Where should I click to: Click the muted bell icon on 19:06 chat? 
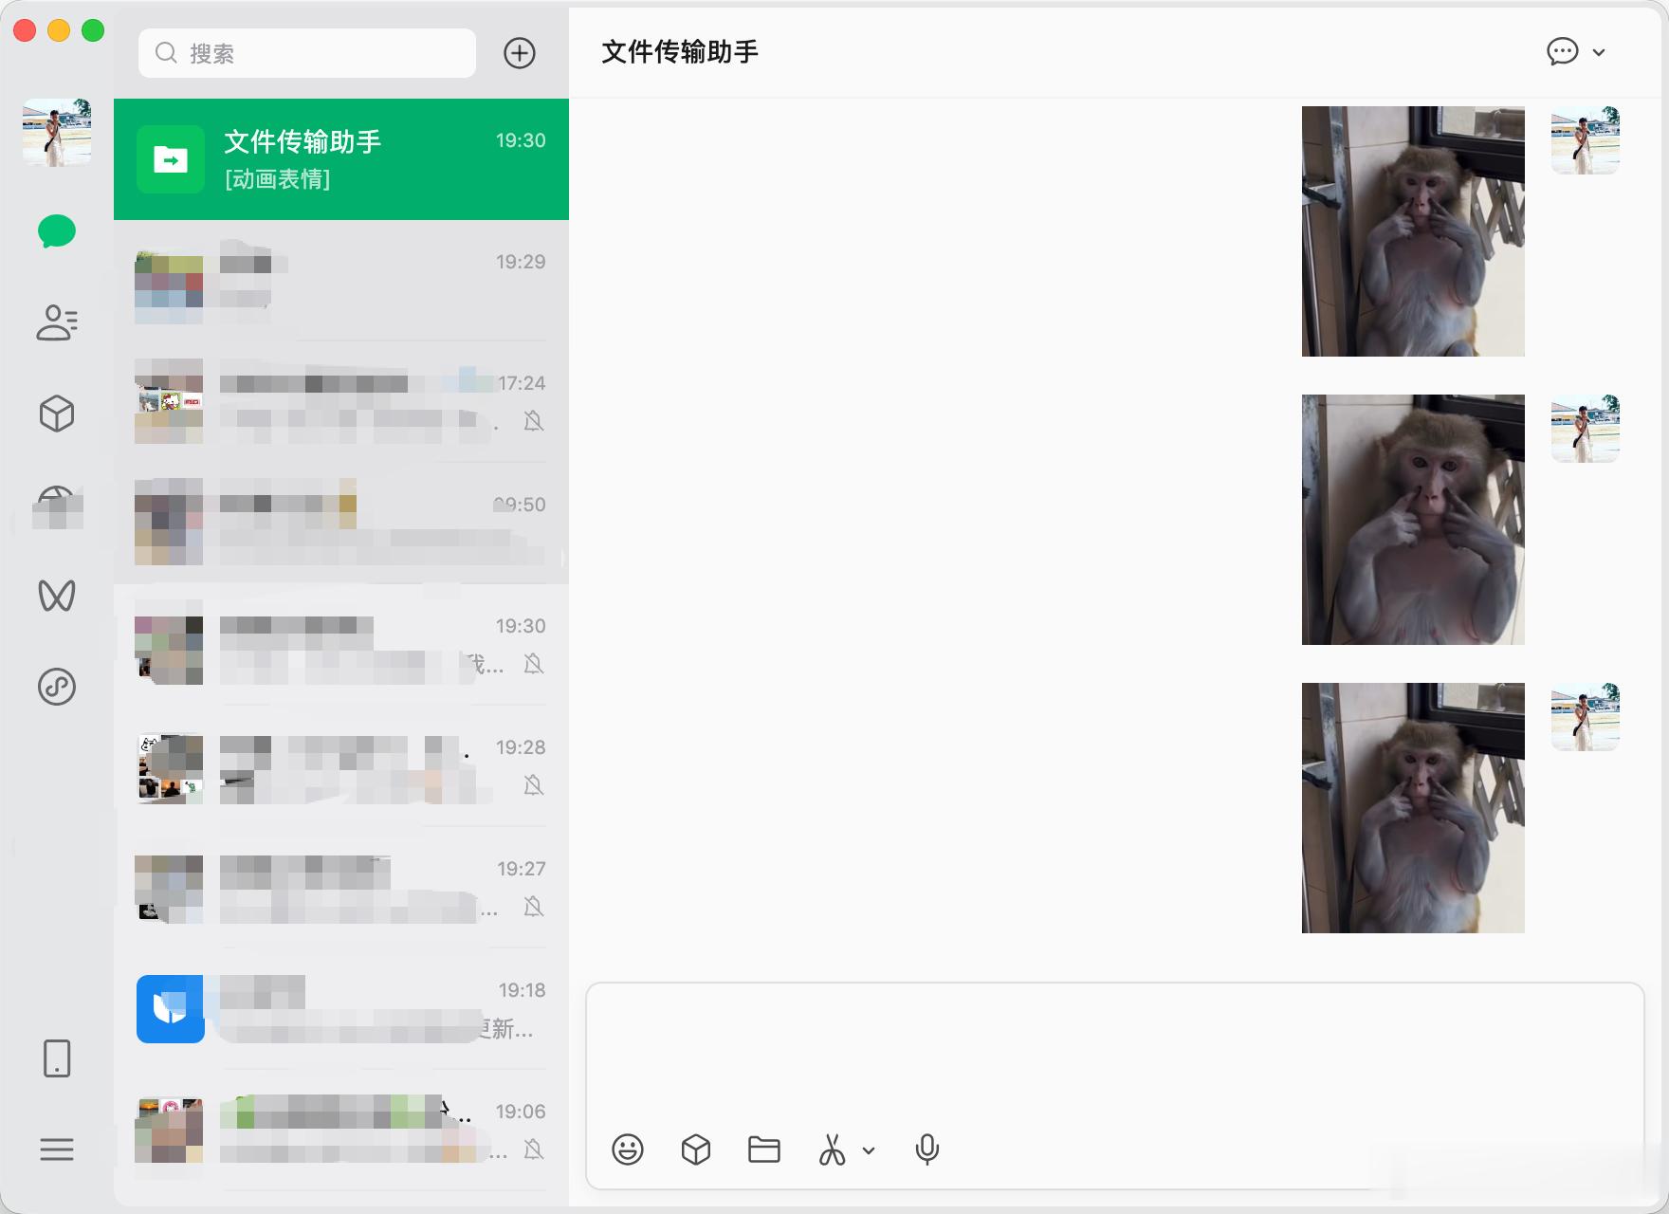(x=534, y=1150)
